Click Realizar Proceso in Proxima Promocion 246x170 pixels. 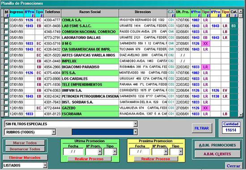156,159
